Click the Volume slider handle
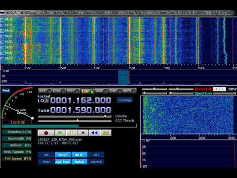Screen dimensions: 237x178 coord(105,116)
